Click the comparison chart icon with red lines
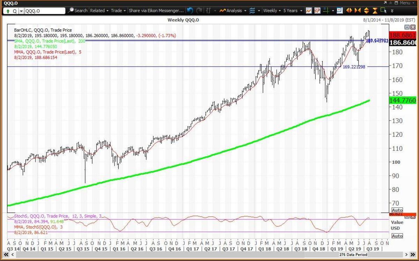Screen dimensions: 419x261 [317, 10]
